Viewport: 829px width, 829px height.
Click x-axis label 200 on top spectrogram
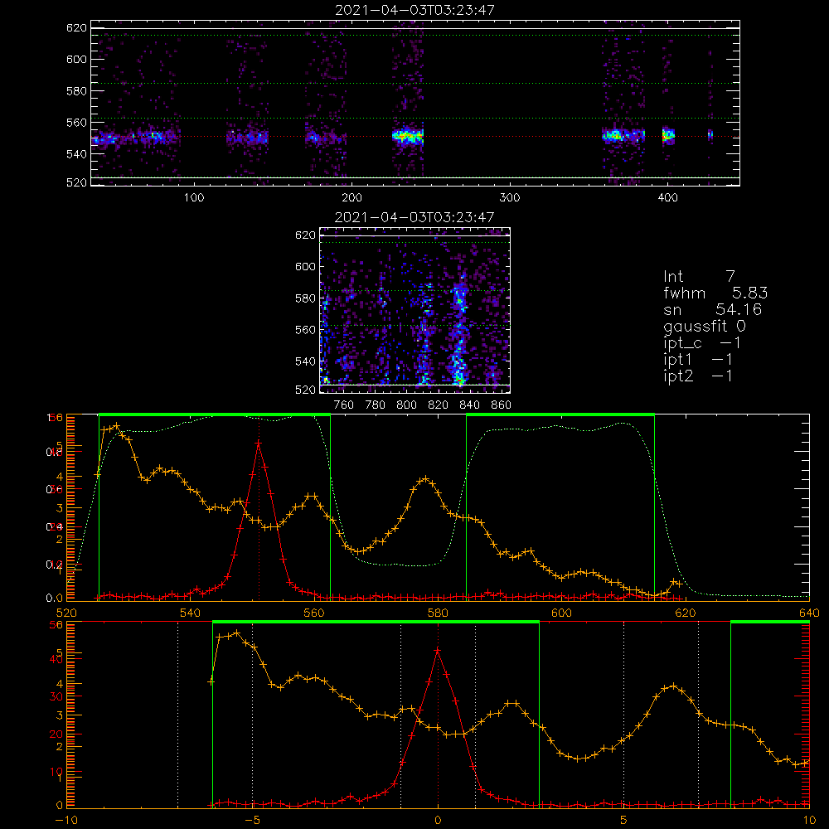[x=351, y=198]
